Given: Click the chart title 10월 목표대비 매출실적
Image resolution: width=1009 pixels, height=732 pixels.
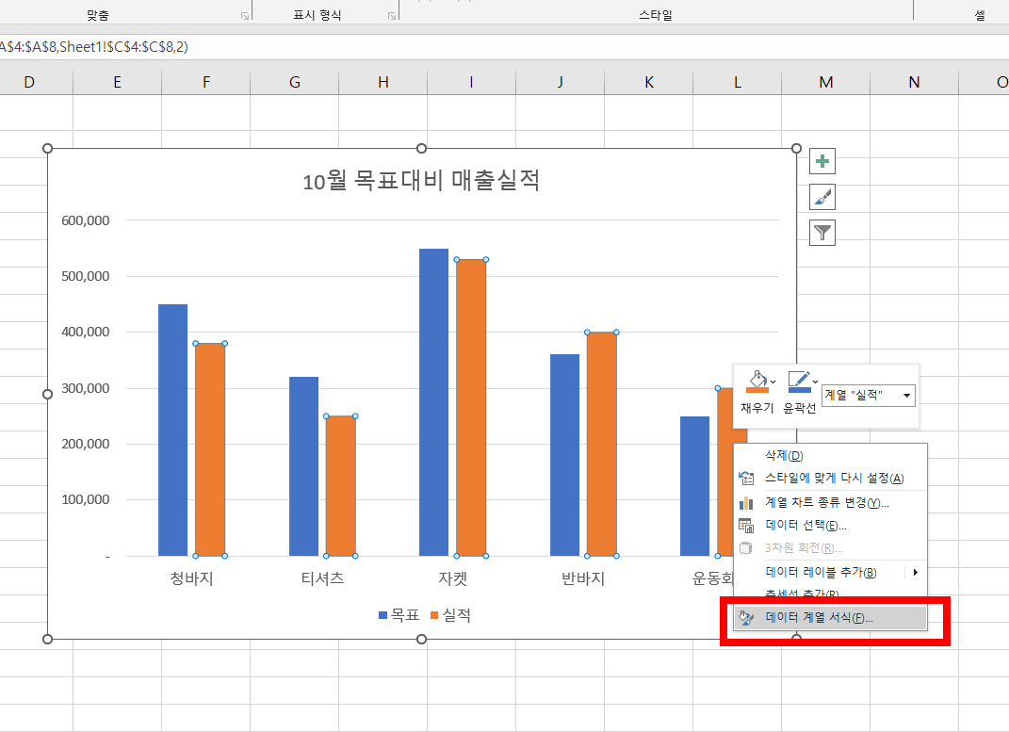Looking at the screenshot, I should pyautogui.click(x=421, y=180).
